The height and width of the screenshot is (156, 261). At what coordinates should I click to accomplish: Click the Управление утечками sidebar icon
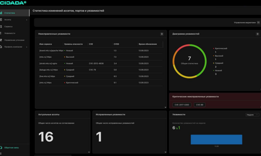coord(1,40)
